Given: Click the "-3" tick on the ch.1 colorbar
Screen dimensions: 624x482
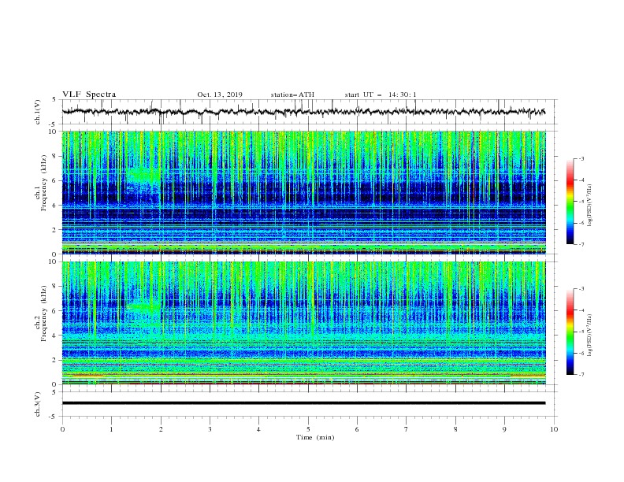Looking at the screenshot, I should pos(581,158).
